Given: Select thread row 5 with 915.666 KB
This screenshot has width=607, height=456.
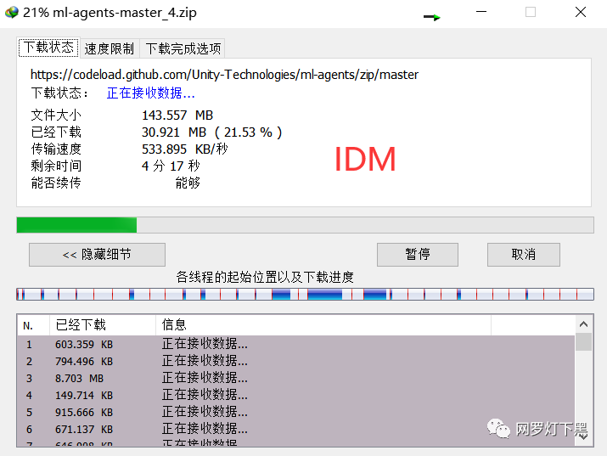Looking at the screenshot, I should pyautogui.click(x=296, y=412).
